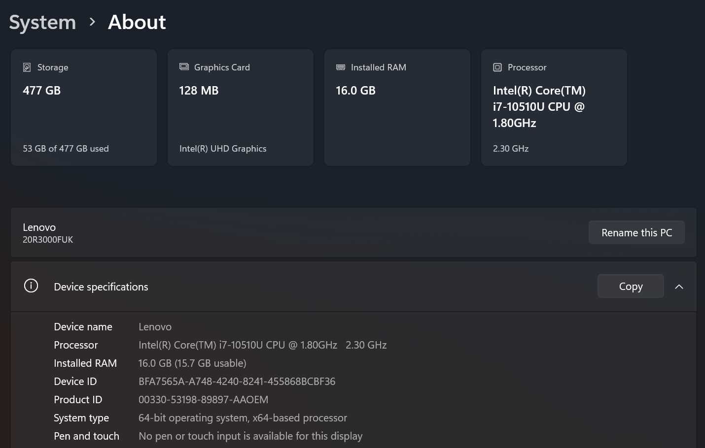The image size is (705, 448).
Task: Open the Storage card showing 477 GB
Action: pyautogui.click(x=84, y=107)
